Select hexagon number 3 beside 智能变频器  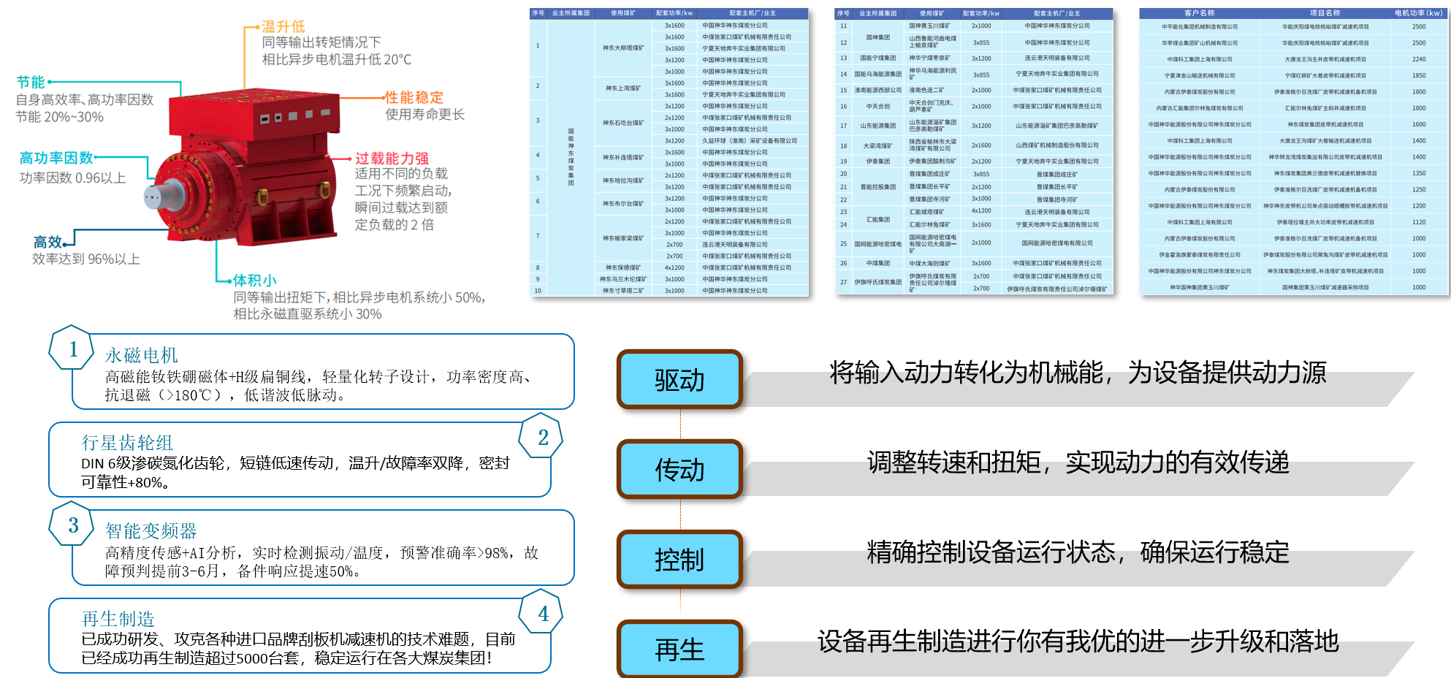[x=72, y=525]
